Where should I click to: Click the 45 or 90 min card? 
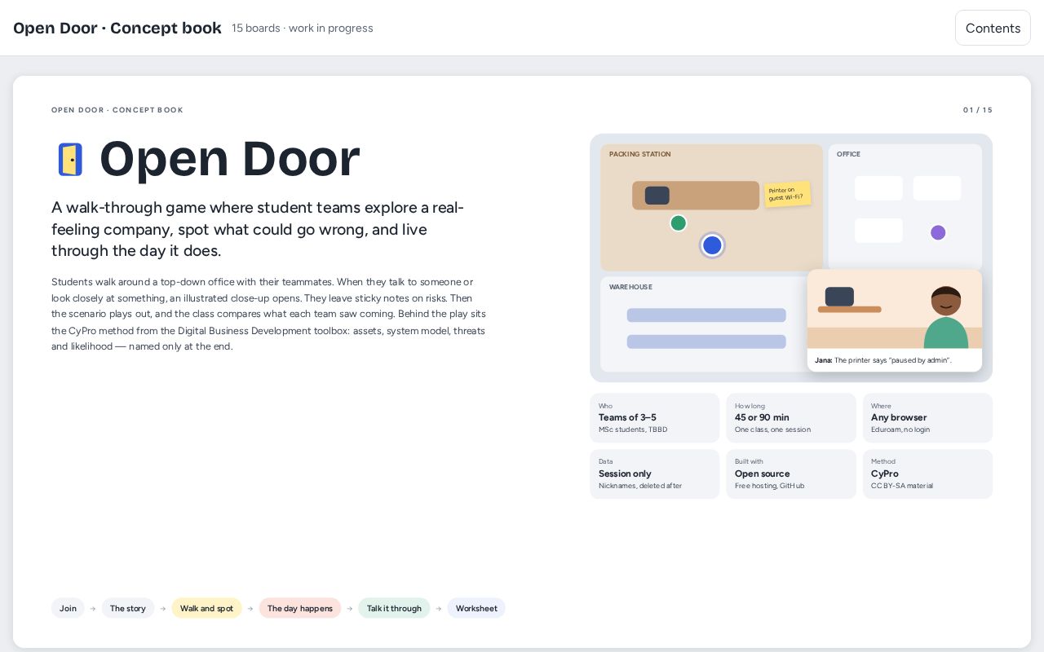[x=791, y=418]
